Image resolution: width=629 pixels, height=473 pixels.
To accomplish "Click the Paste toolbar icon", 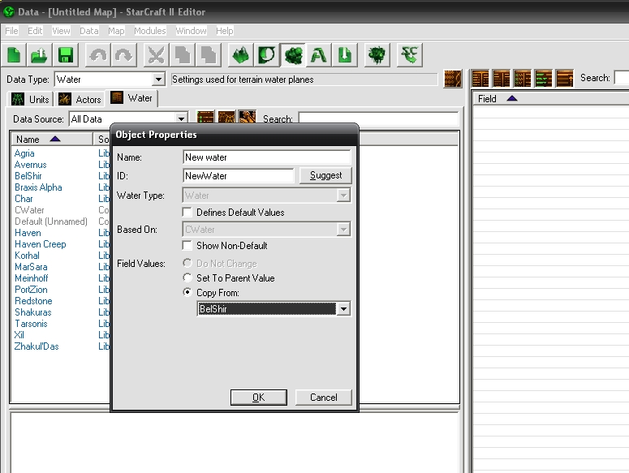I will [x=209, y=55].
